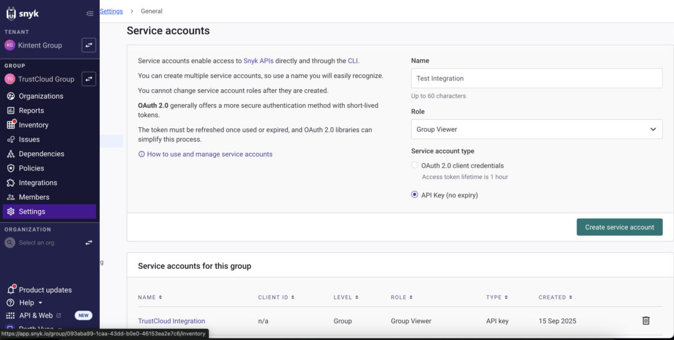Click the Name field containing Test Integration

coord(537,78)
